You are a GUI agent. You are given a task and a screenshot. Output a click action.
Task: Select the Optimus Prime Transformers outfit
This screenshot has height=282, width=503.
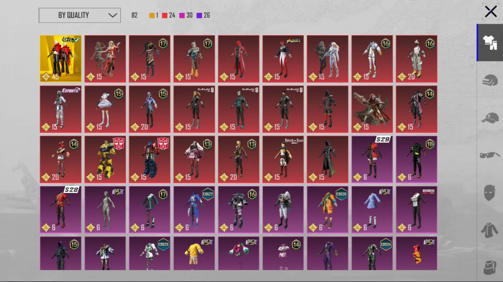pyautogui.click(x=150, y=159)
